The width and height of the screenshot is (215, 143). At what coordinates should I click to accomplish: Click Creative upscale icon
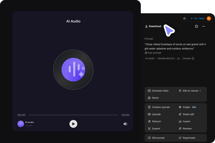point(149,107)
